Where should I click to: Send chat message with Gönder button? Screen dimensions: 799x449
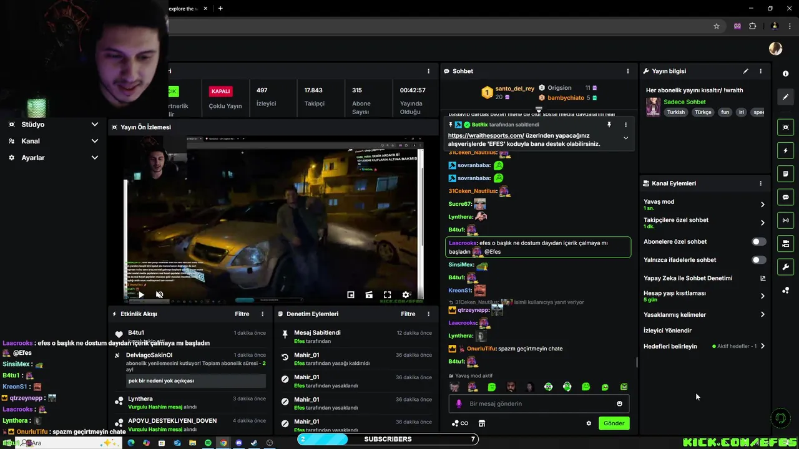614,423
